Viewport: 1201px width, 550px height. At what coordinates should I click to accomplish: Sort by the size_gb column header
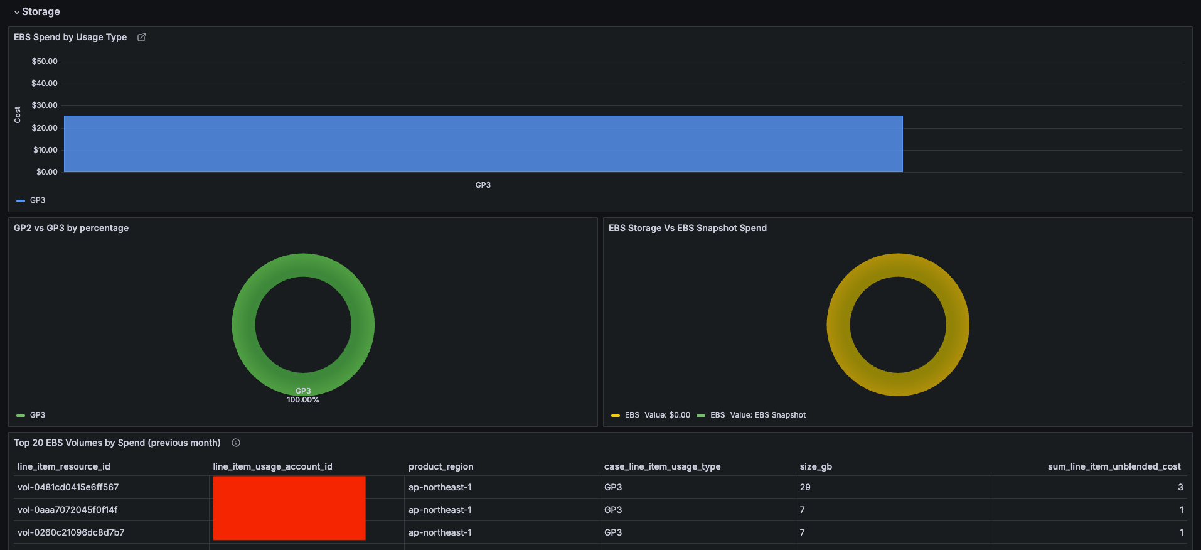[x=816, y=466]
